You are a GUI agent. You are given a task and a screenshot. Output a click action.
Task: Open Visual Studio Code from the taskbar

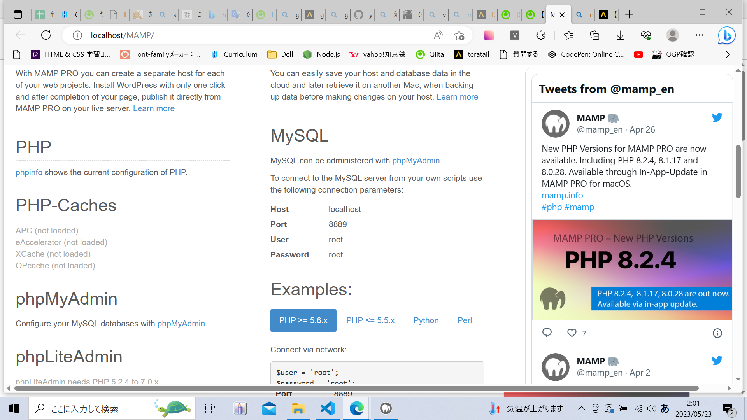tap(327, 408)
